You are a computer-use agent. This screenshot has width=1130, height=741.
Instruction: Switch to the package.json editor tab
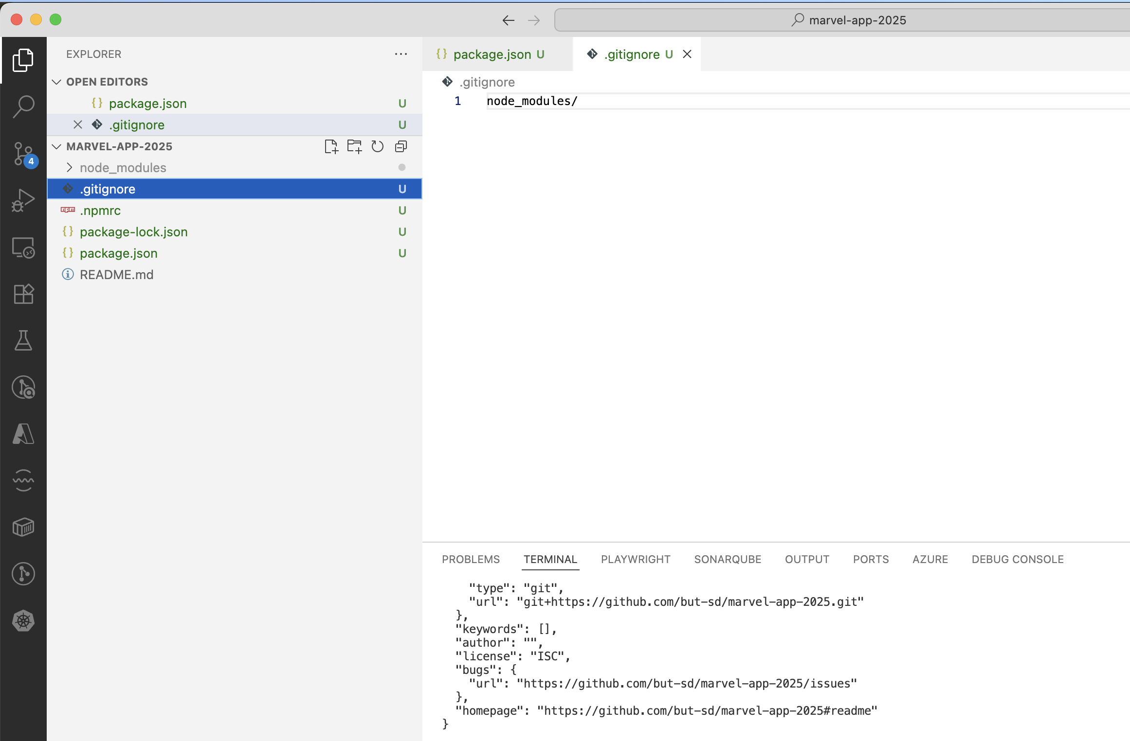coord(497,54)
